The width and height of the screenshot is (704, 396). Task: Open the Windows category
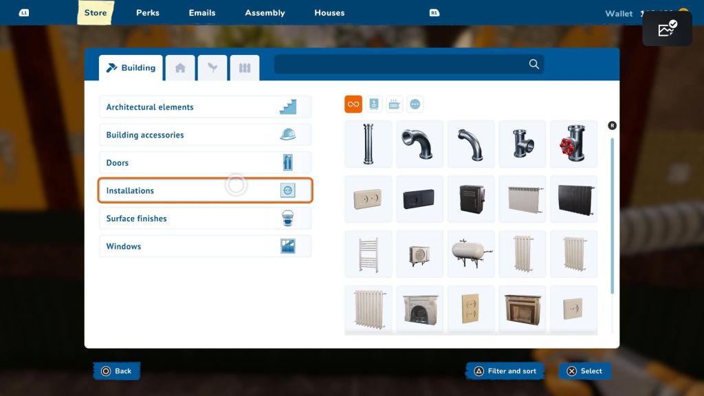pos(205,246)
